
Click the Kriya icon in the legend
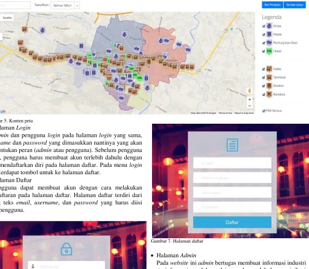click(269, 26)
